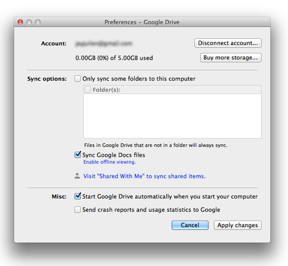
Task: Toggle the Folder(s) header checkbox
Action: click(x=88, y=90)
